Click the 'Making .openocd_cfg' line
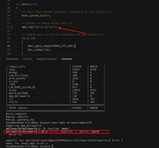This screenshot has width=159, height=148. (x=20, y=120)
